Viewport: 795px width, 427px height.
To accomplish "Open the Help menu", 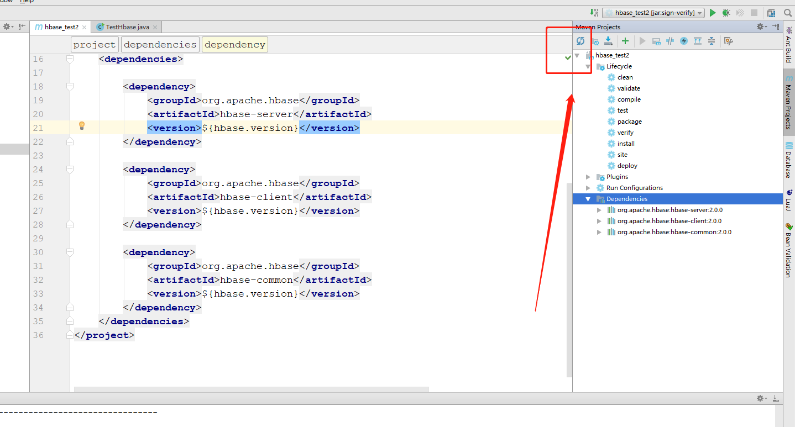I will [27, 2].
